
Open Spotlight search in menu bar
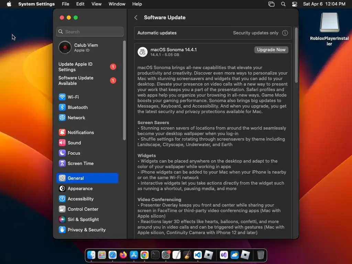283,4
